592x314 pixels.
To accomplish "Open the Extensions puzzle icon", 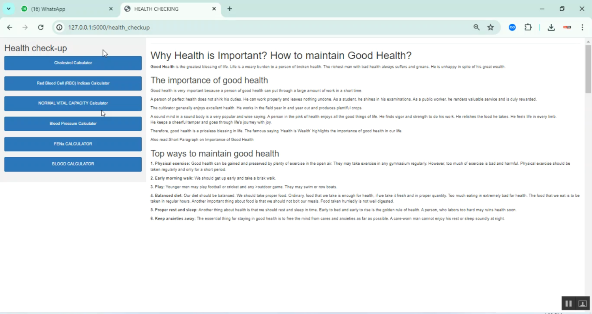I will point(528,27).
